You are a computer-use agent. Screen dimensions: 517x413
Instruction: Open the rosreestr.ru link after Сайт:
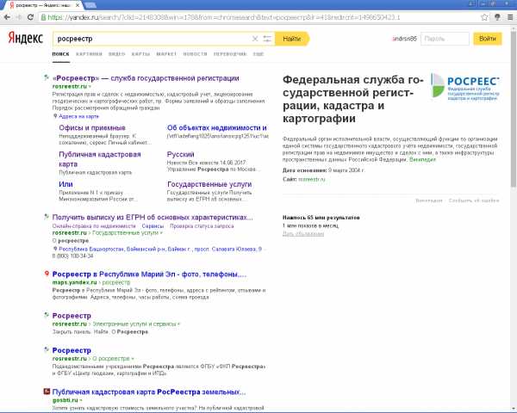[x=312, y=179]
